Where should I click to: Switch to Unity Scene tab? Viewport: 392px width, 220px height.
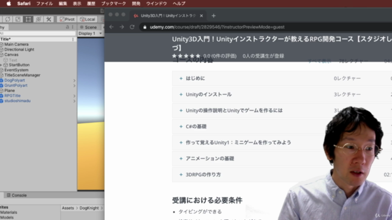coord(88,27)
